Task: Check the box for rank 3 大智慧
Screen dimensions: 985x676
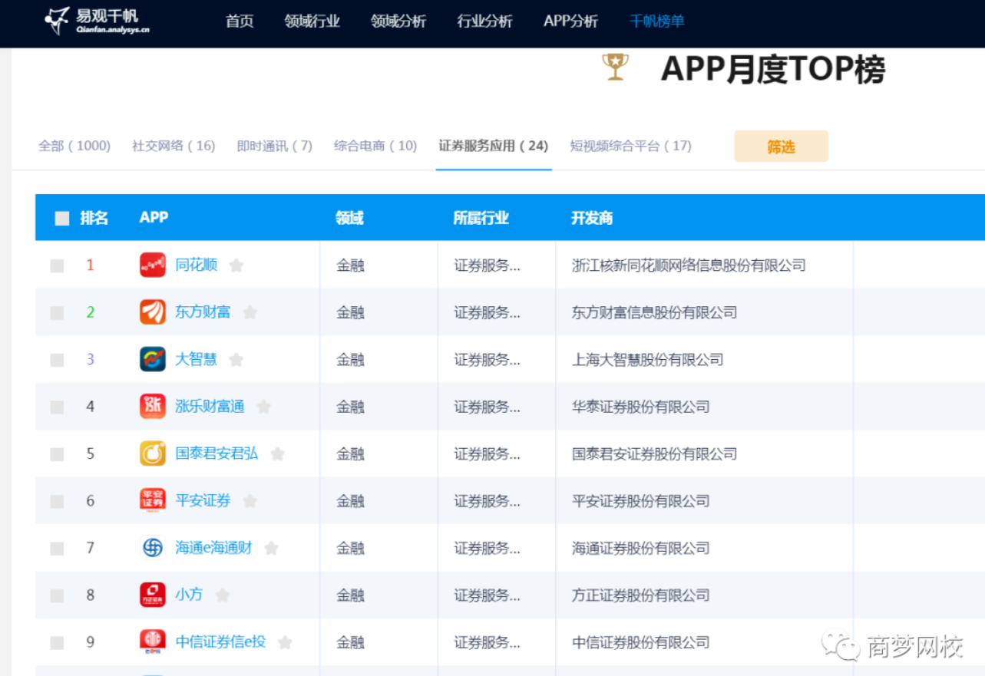Action: (x=57, y=360)
